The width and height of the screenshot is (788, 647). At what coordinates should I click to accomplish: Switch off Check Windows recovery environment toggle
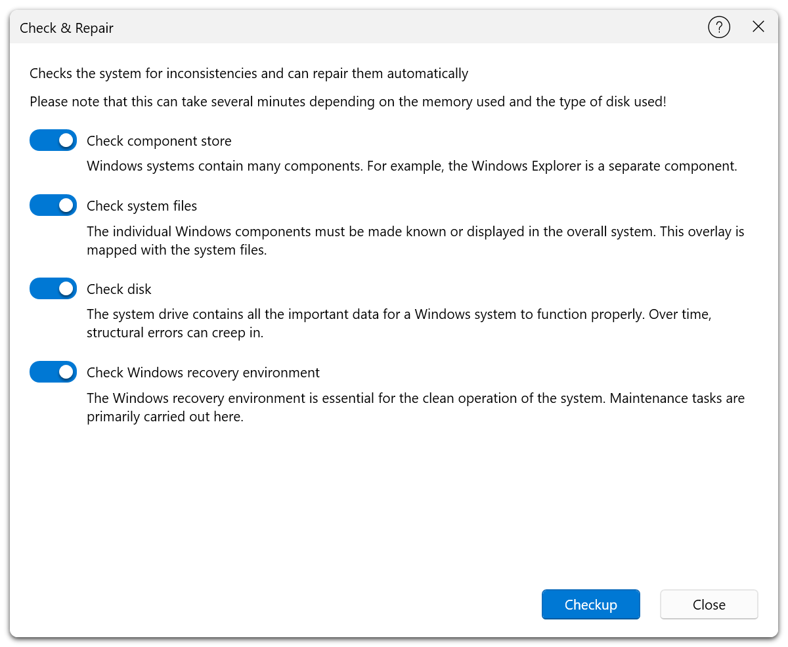(53, 372)
